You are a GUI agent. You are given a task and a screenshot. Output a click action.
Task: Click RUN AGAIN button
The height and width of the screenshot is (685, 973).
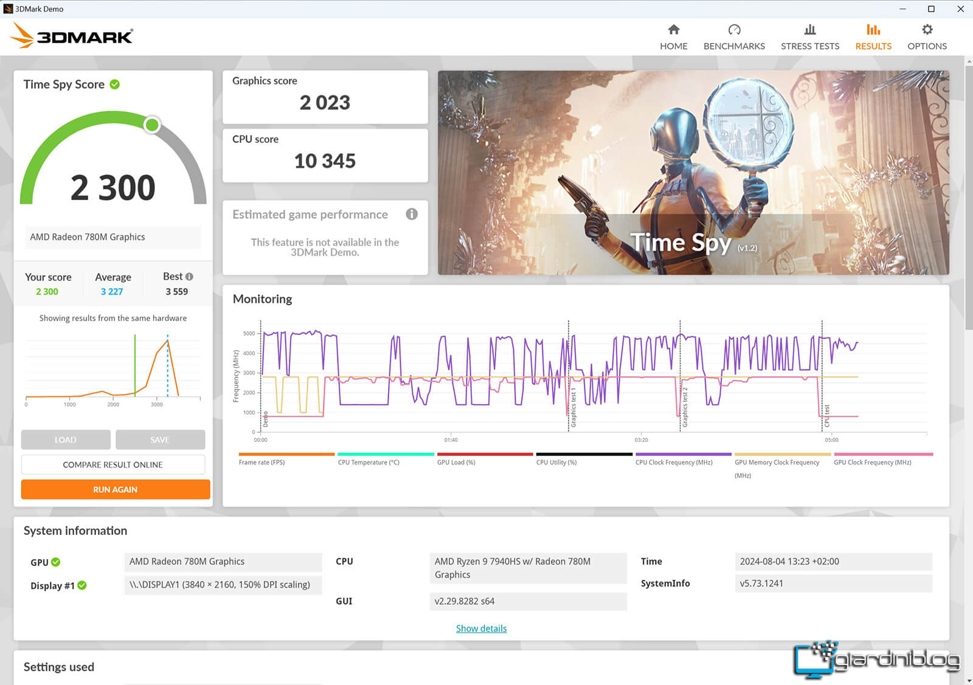(x=116, y=489)
